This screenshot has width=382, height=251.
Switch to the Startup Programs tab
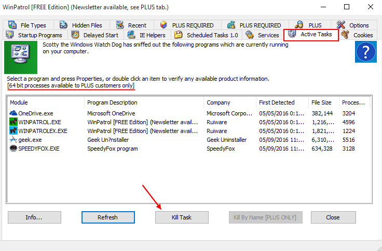[34, 35]
